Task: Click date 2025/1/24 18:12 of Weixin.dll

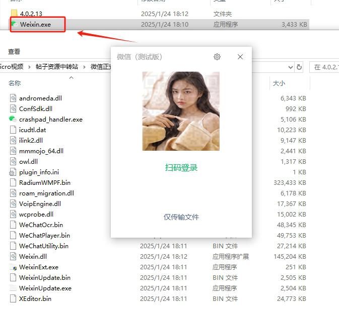Action: point(163,257)
